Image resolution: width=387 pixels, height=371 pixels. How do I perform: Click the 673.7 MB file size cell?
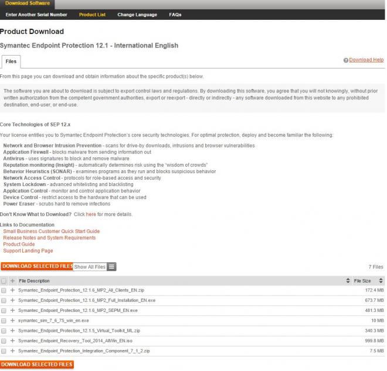375,300
